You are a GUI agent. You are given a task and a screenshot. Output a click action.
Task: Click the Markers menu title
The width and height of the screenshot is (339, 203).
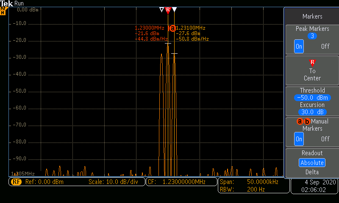click(x=312, y=16)
